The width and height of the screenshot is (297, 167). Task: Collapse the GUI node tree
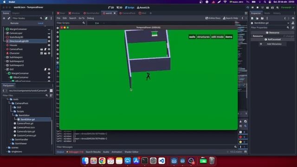(5, 69)
